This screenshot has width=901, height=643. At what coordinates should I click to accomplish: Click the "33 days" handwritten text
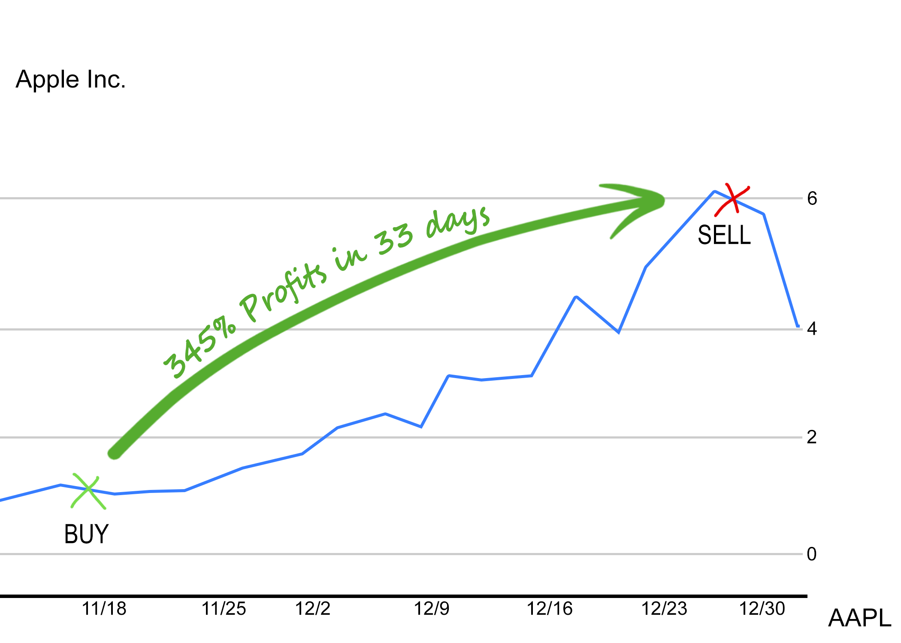433,230
